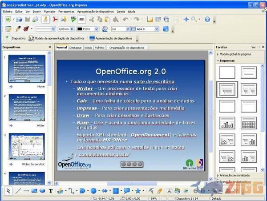Toggle the grid display icon
Image resolution: width=267 pixels, height=201 pixels.
coord(176,20)
